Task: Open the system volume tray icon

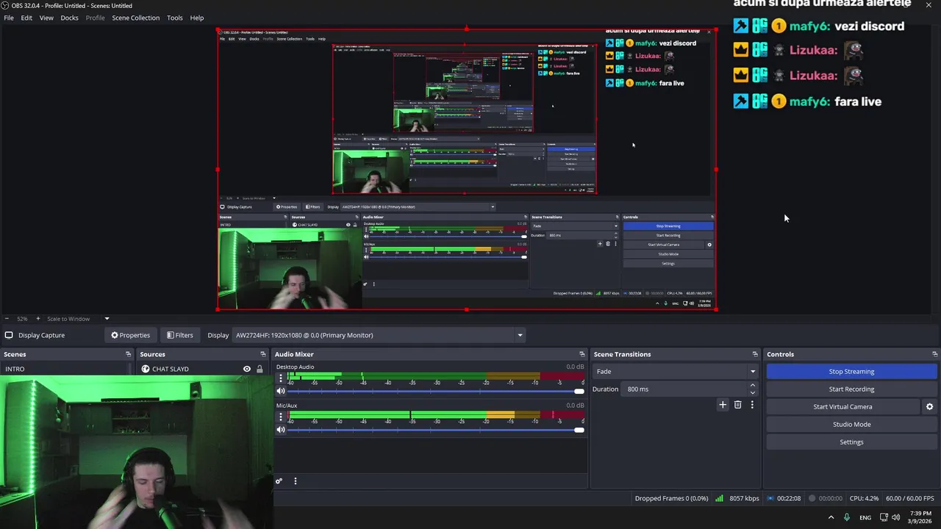Action: pyautogui.click(x=895, y=517)
